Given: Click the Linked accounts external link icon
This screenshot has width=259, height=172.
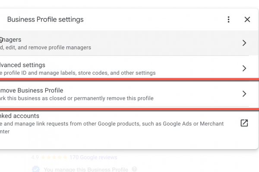Looking at the screenshot, I should click(x=244, y=123).
